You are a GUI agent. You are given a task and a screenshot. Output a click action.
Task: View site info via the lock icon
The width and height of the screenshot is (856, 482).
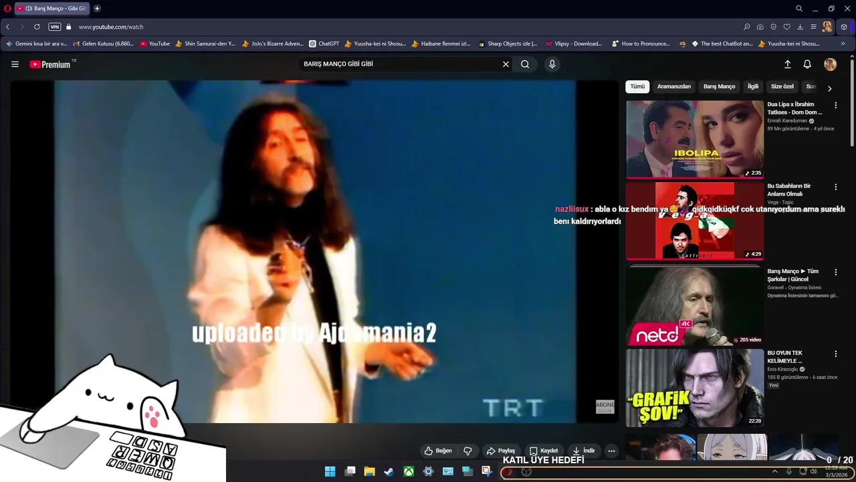click(68, 27)
